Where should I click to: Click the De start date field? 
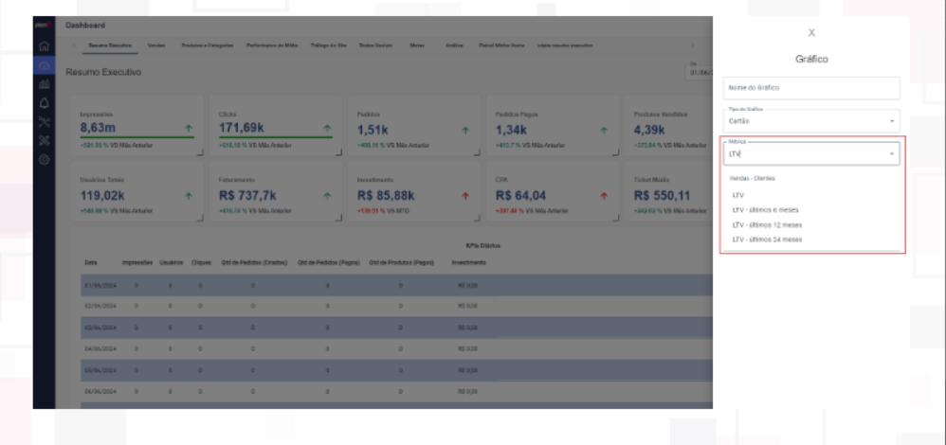point(700,70)
